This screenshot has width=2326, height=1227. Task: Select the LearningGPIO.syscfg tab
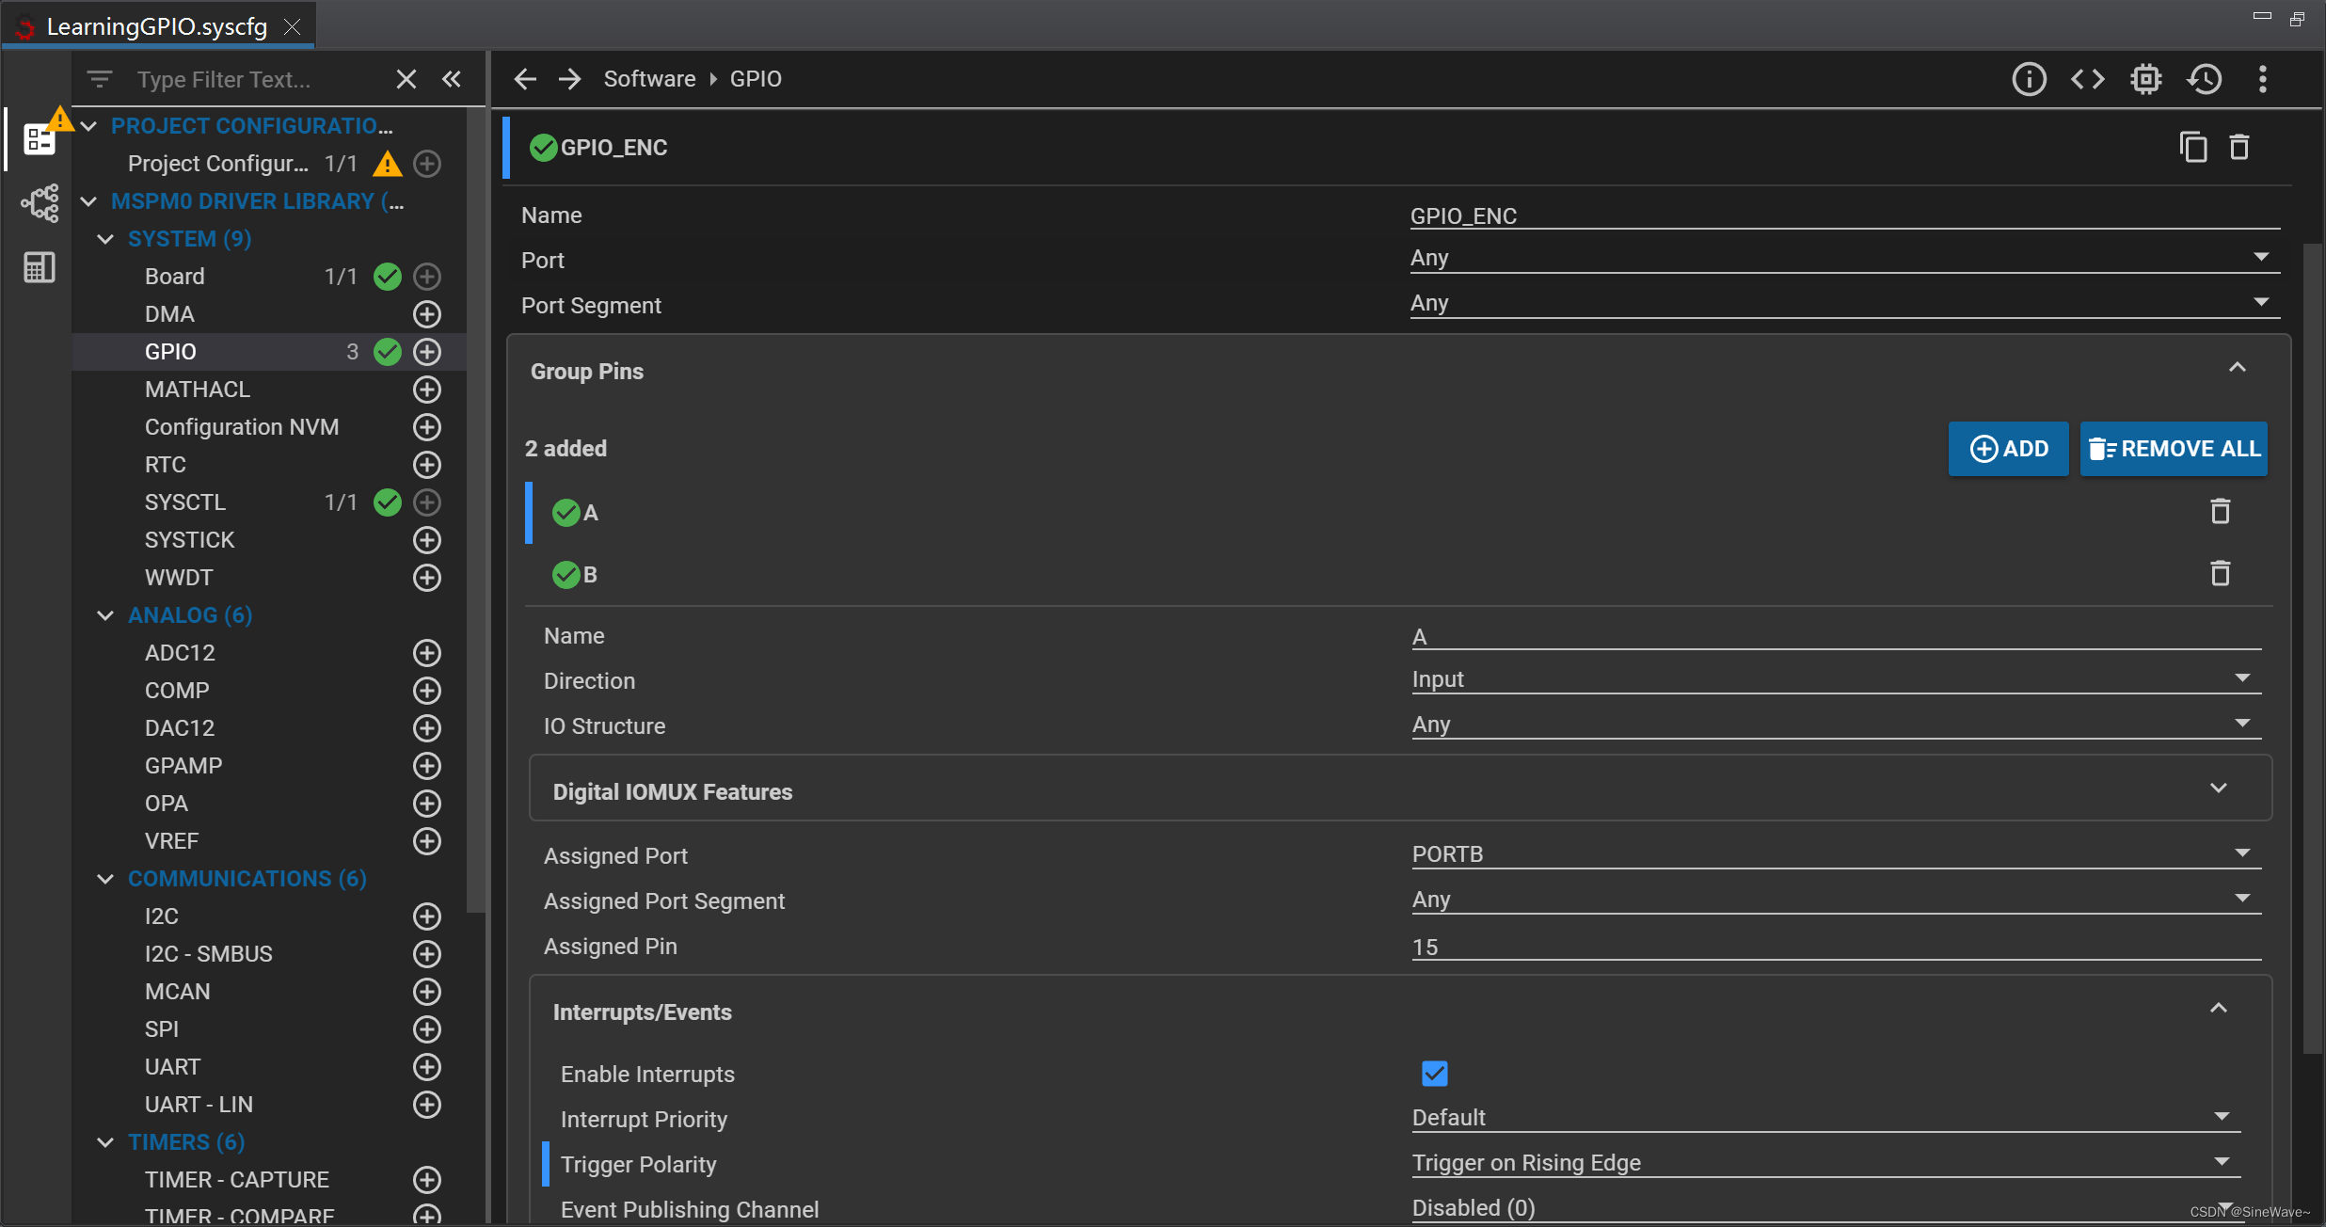[x=156, y=26]
